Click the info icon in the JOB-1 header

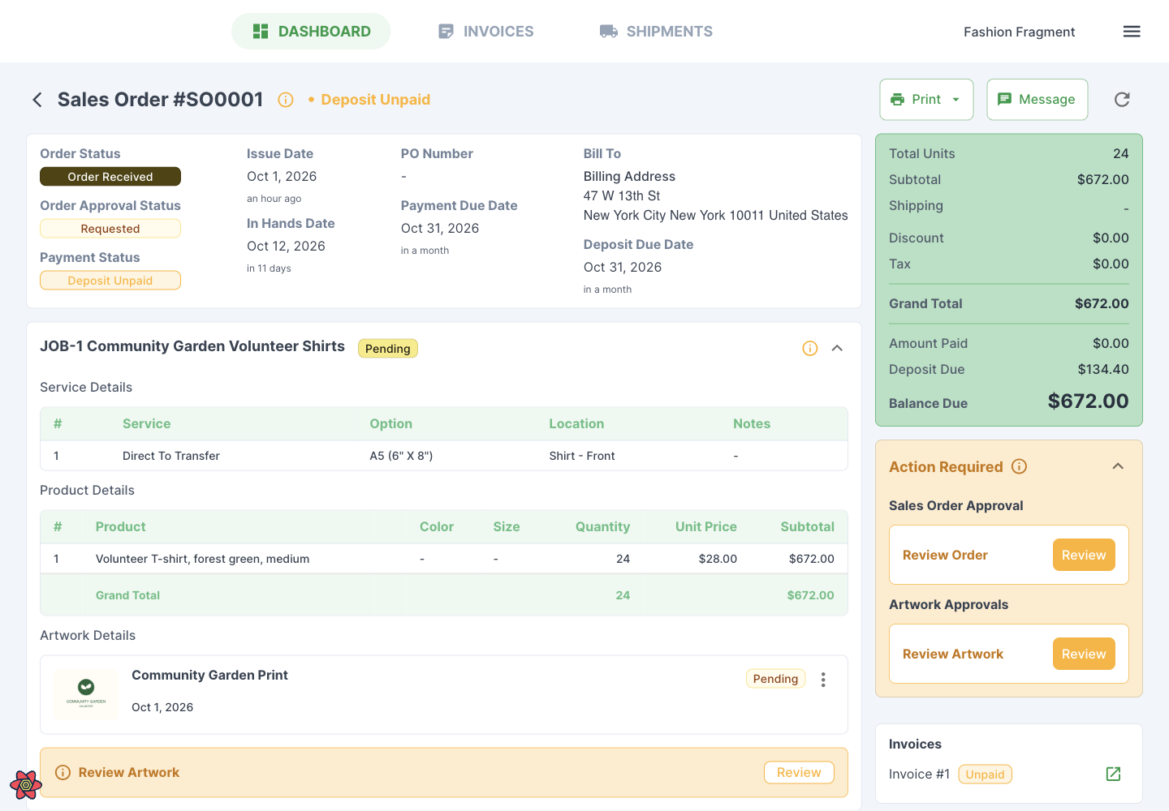[x=810, y=349]
